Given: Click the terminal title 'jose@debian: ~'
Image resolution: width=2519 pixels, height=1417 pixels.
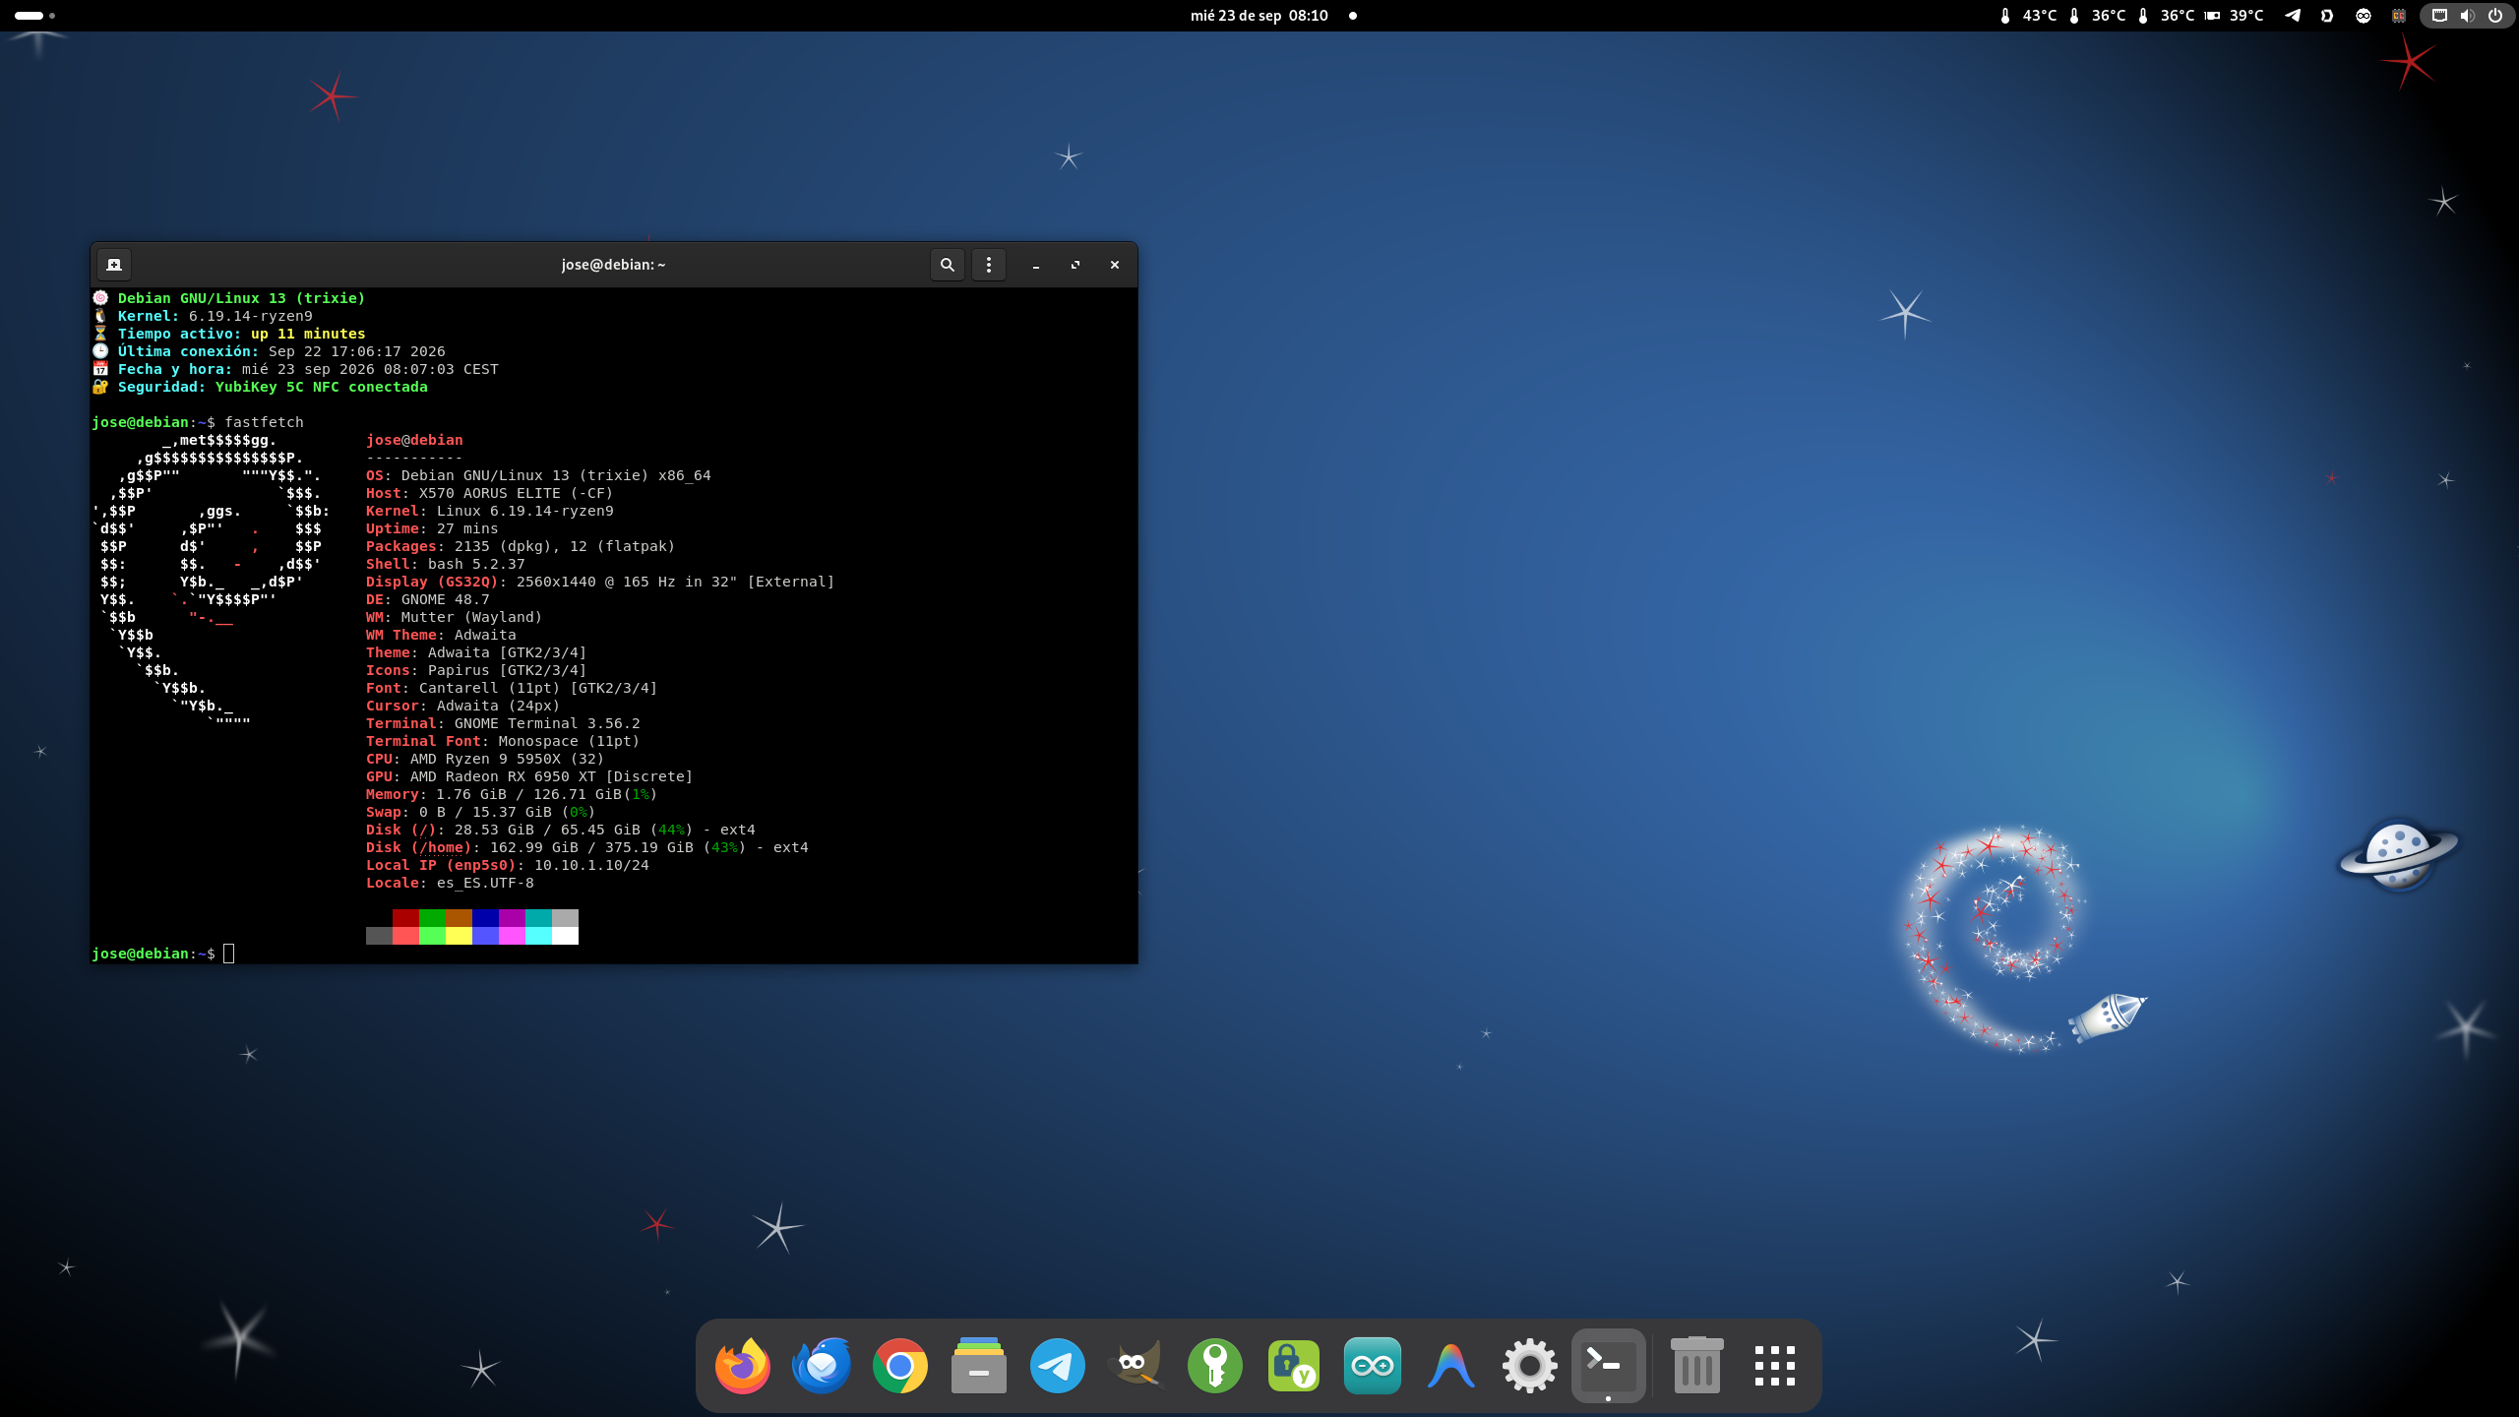Looking at the screenshot, I should [x=613, y=265].
